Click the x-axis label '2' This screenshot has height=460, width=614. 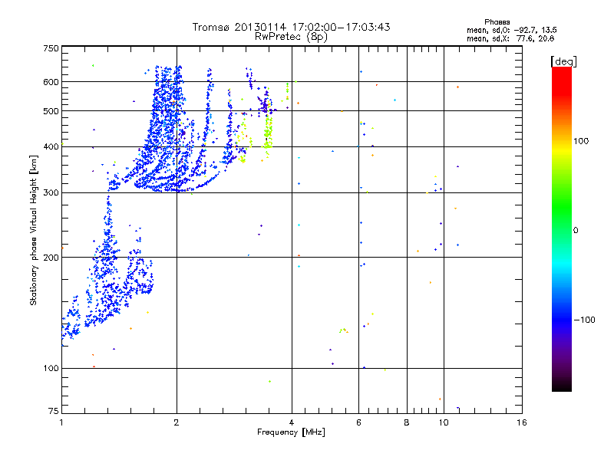pyautogui.click(x=177, y=422)
